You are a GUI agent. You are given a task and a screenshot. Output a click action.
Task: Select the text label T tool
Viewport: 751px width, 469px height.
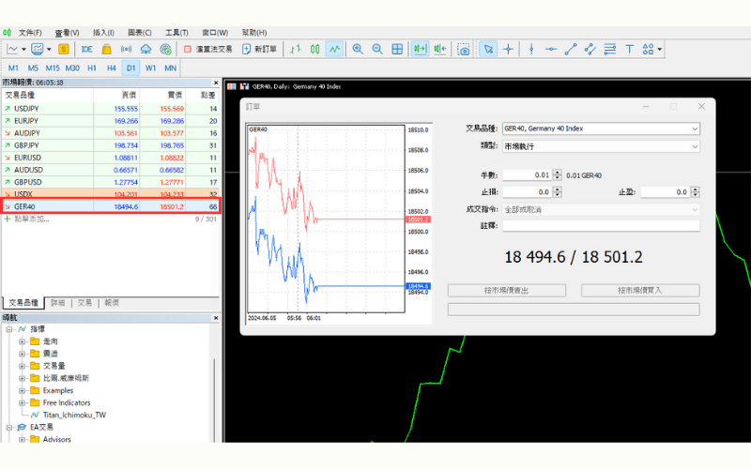pyautogui.click(x=630, y=49)
